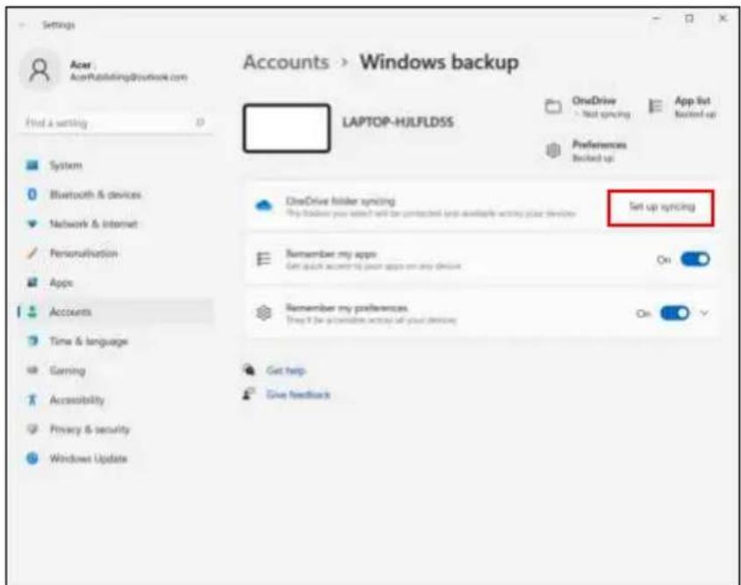Turn off Remember my preferences toggle
741x585 pixels.
674,313
